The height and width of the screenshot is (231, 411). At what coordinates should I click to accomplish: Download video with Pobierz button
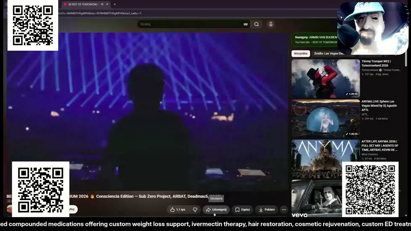tap(267, 210)
